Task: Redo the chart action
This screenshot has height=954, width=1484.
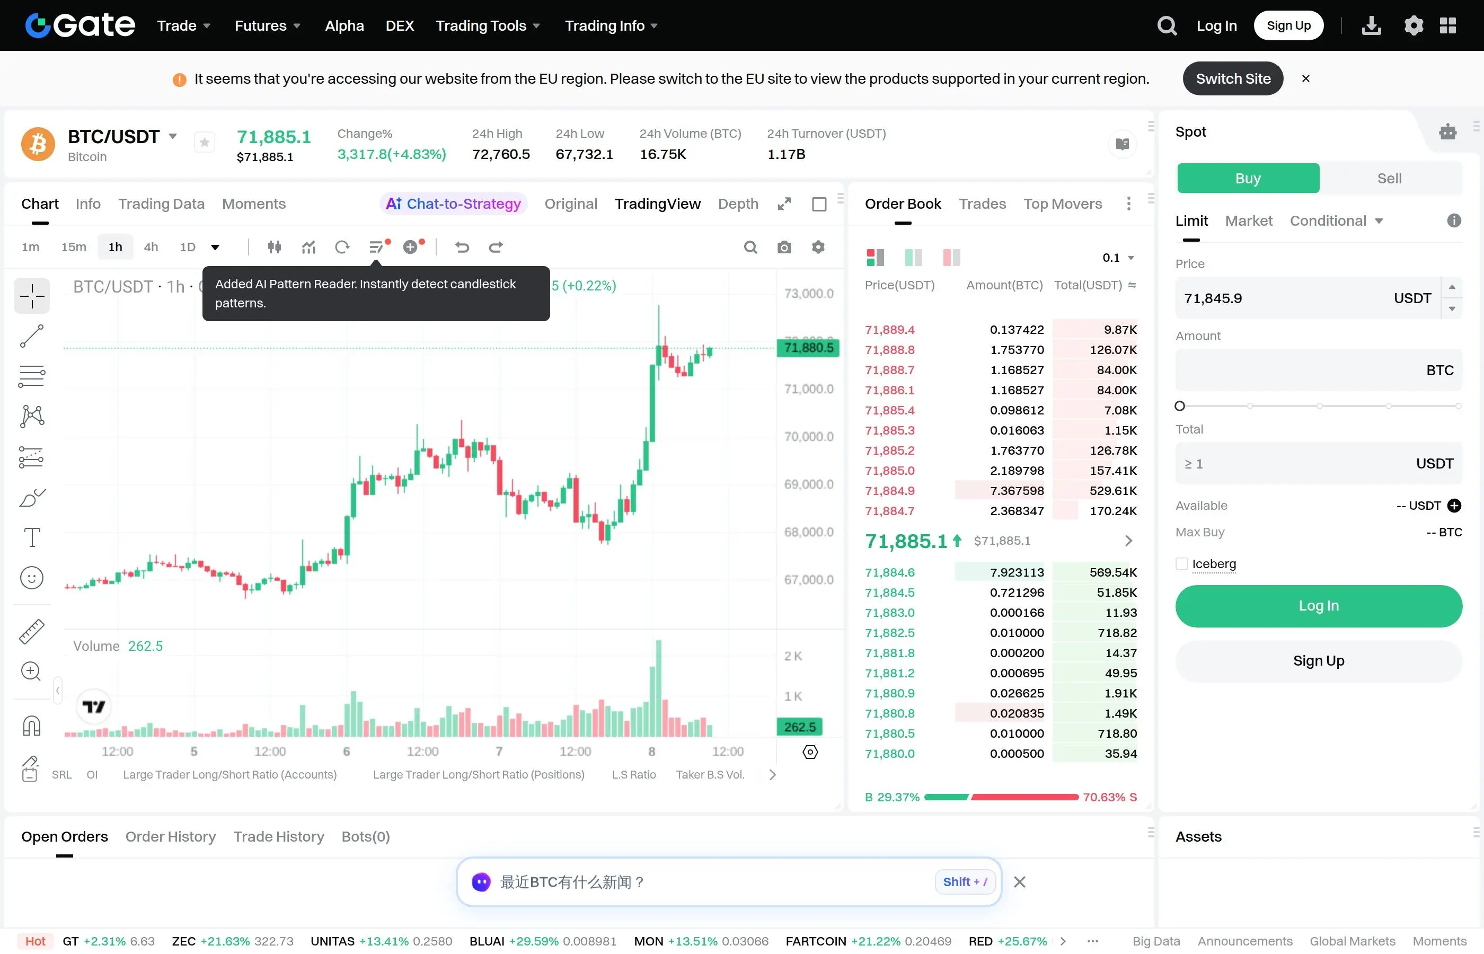Action: click(x=496, y=247)
